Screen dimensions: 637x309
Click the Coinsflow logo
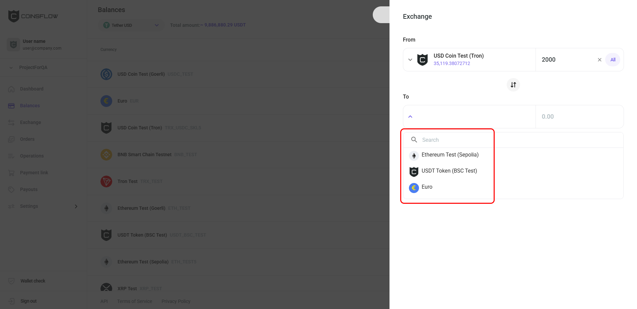pyautogui.click(x=33, y=15)
